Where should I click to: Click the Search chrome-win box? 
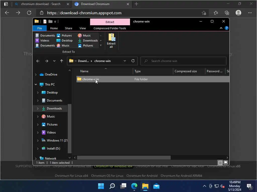tap(183, 61)
